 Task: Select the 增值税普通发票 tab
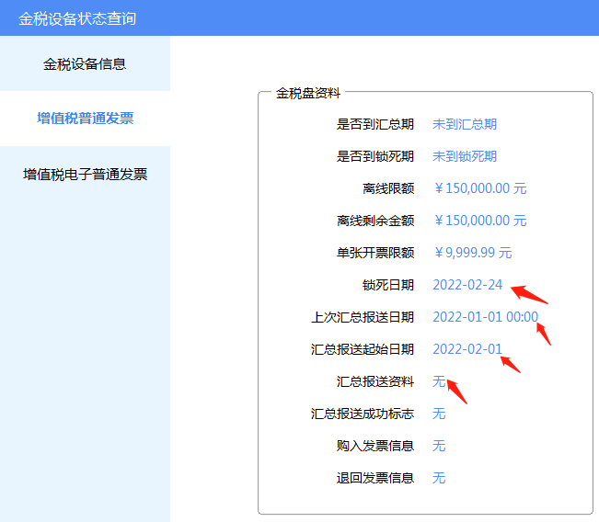85,119
